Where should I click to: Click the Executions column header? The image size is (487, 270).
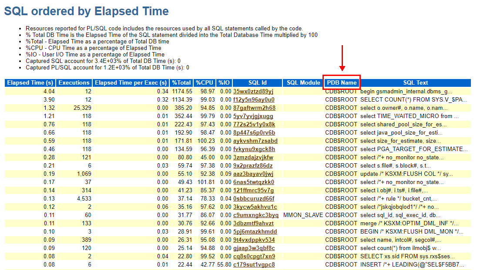74,82
